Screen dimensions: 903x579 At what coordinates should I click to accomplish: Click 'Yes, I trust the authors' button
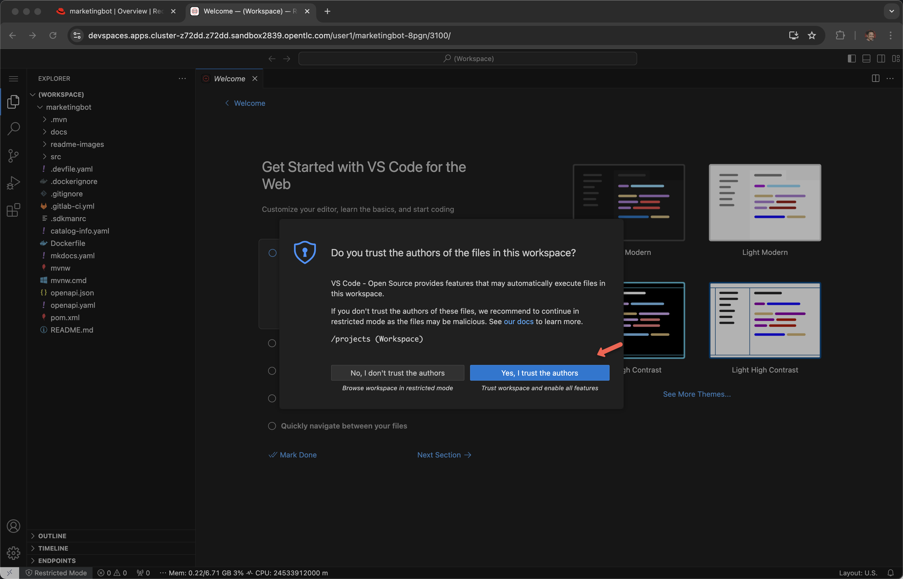tap(539, 373)
